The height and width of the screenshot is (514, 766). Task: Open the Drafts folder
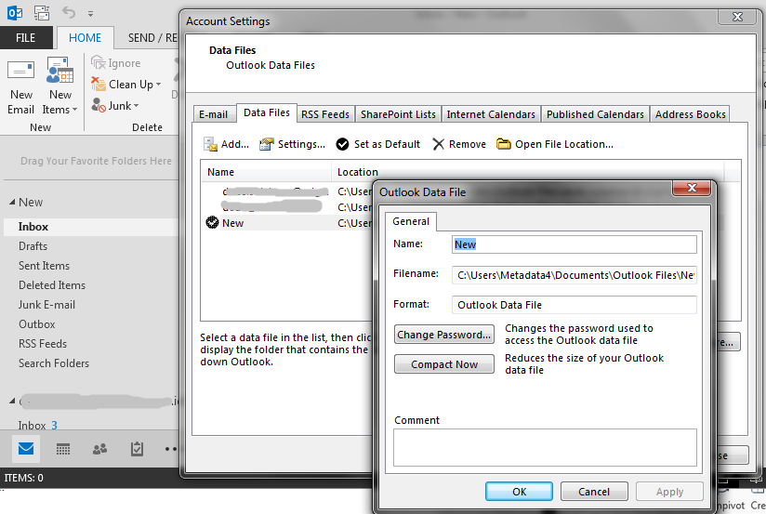click(33, 246)
